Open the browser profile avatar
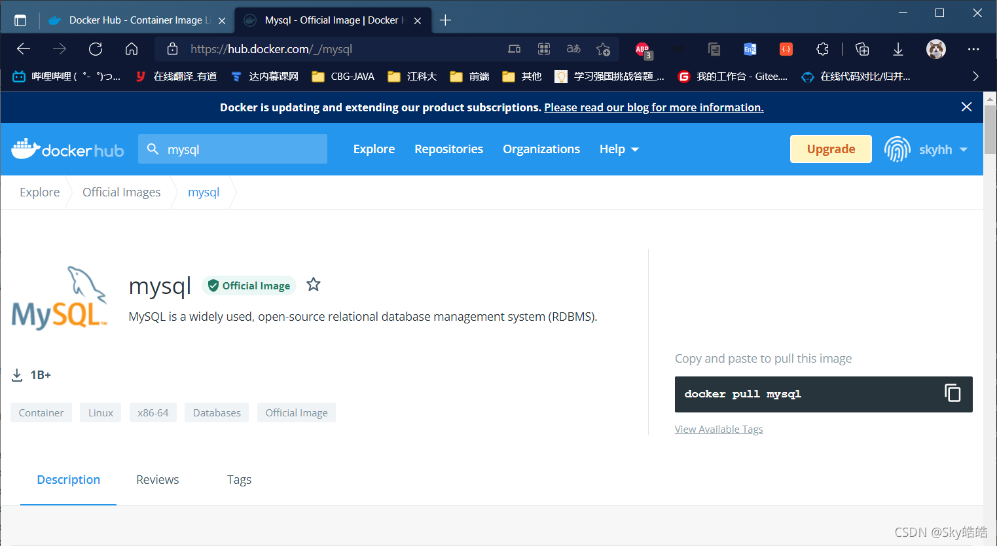This screenshot has width=997, height=546. tap(936, 49)
